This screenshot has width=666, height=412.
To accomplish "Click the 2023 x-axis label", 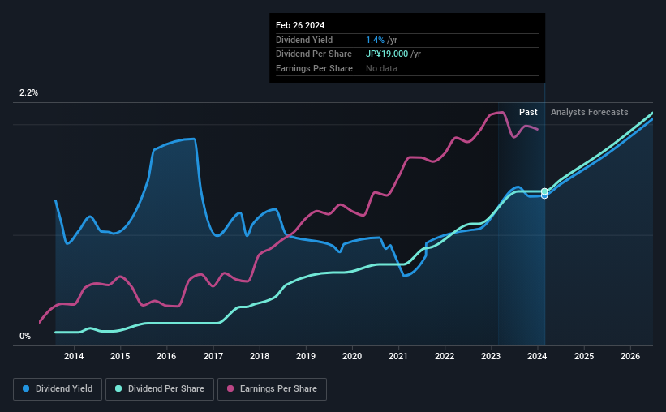I will pyautogui.click(x=491, y=356).
